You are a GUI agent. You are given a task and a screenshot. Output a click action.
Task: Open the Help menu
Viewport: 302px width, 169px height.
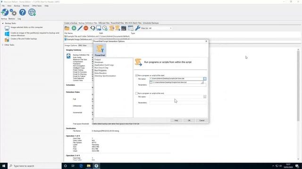pos(46,6)
